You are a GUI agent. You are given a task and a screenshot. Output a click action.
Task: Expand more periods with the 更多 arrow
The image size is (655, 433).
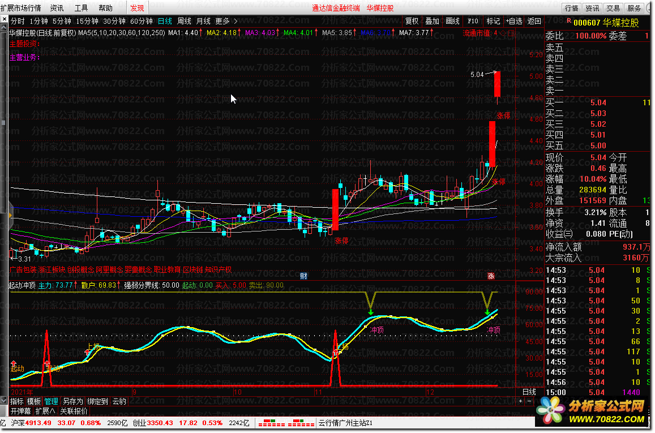(x=236, y=21)
